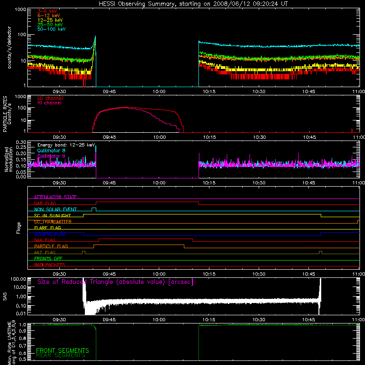
Task: Click the "09:45" tick under the particle rates plot
Action: click(109, 137)
